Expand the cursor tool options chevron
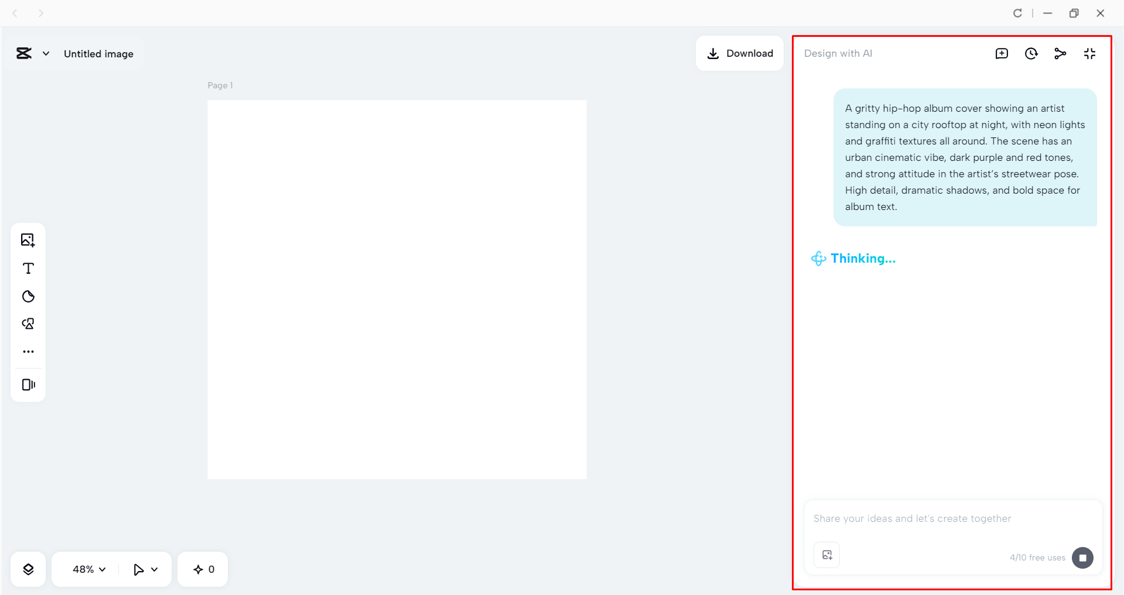This screenshot has height=595, width=1124. [155, 569]
